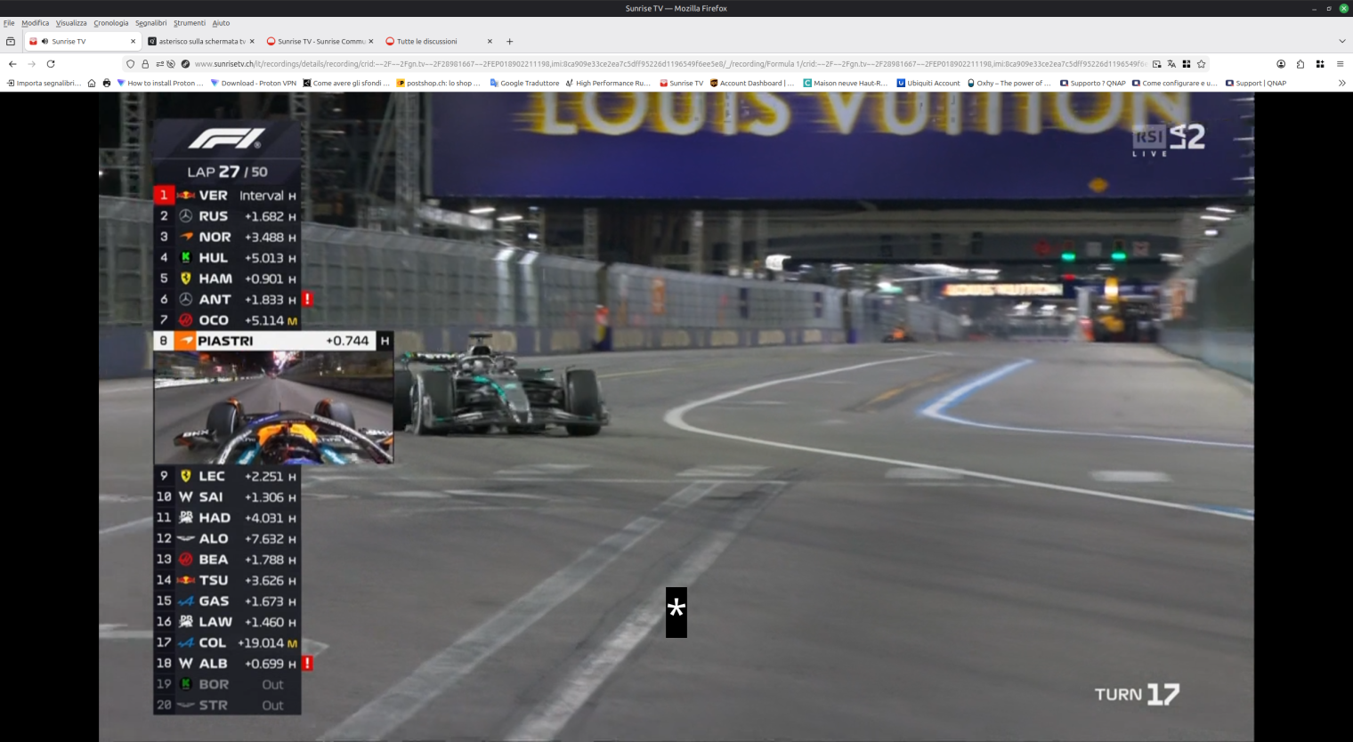Click the tracking protection shield icon
Image resolution: width=1353 pixels, height=742 pixels.
point(130,64)
